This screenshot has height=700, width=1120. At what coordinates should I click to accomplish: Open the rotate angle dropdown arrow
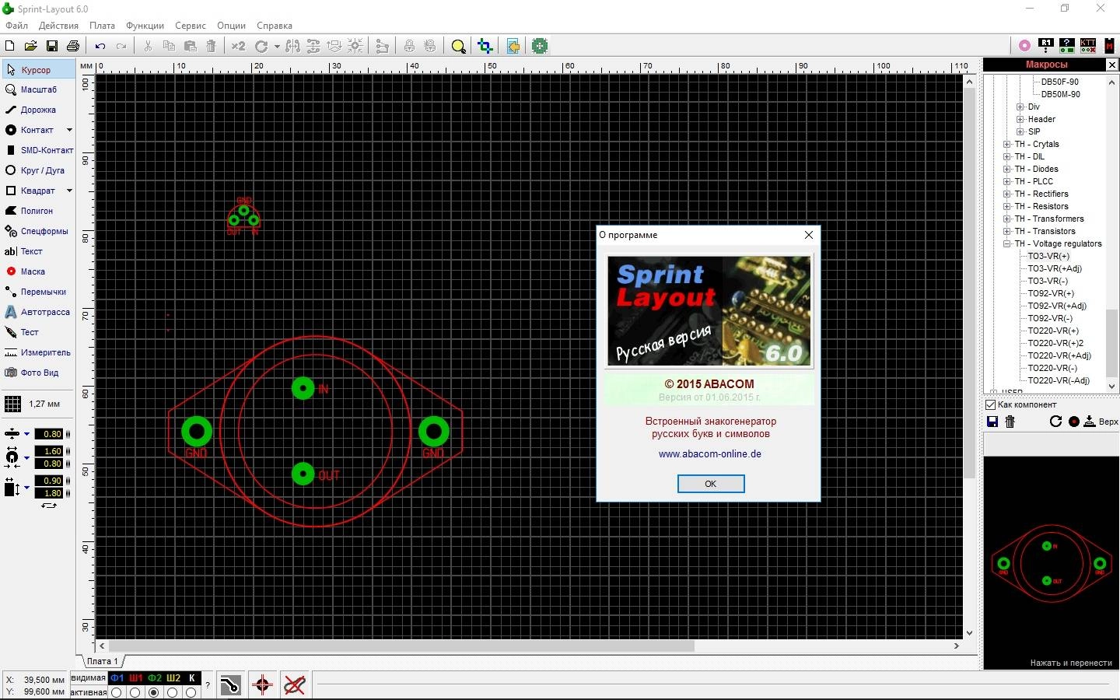pos(277,47)
